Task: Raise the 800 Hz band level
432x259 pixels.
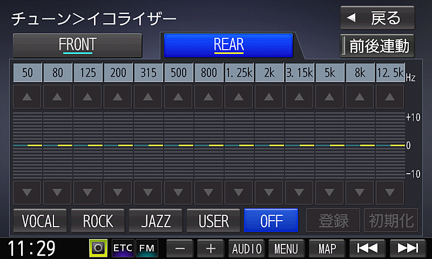Action: click(x=208, y=97)
